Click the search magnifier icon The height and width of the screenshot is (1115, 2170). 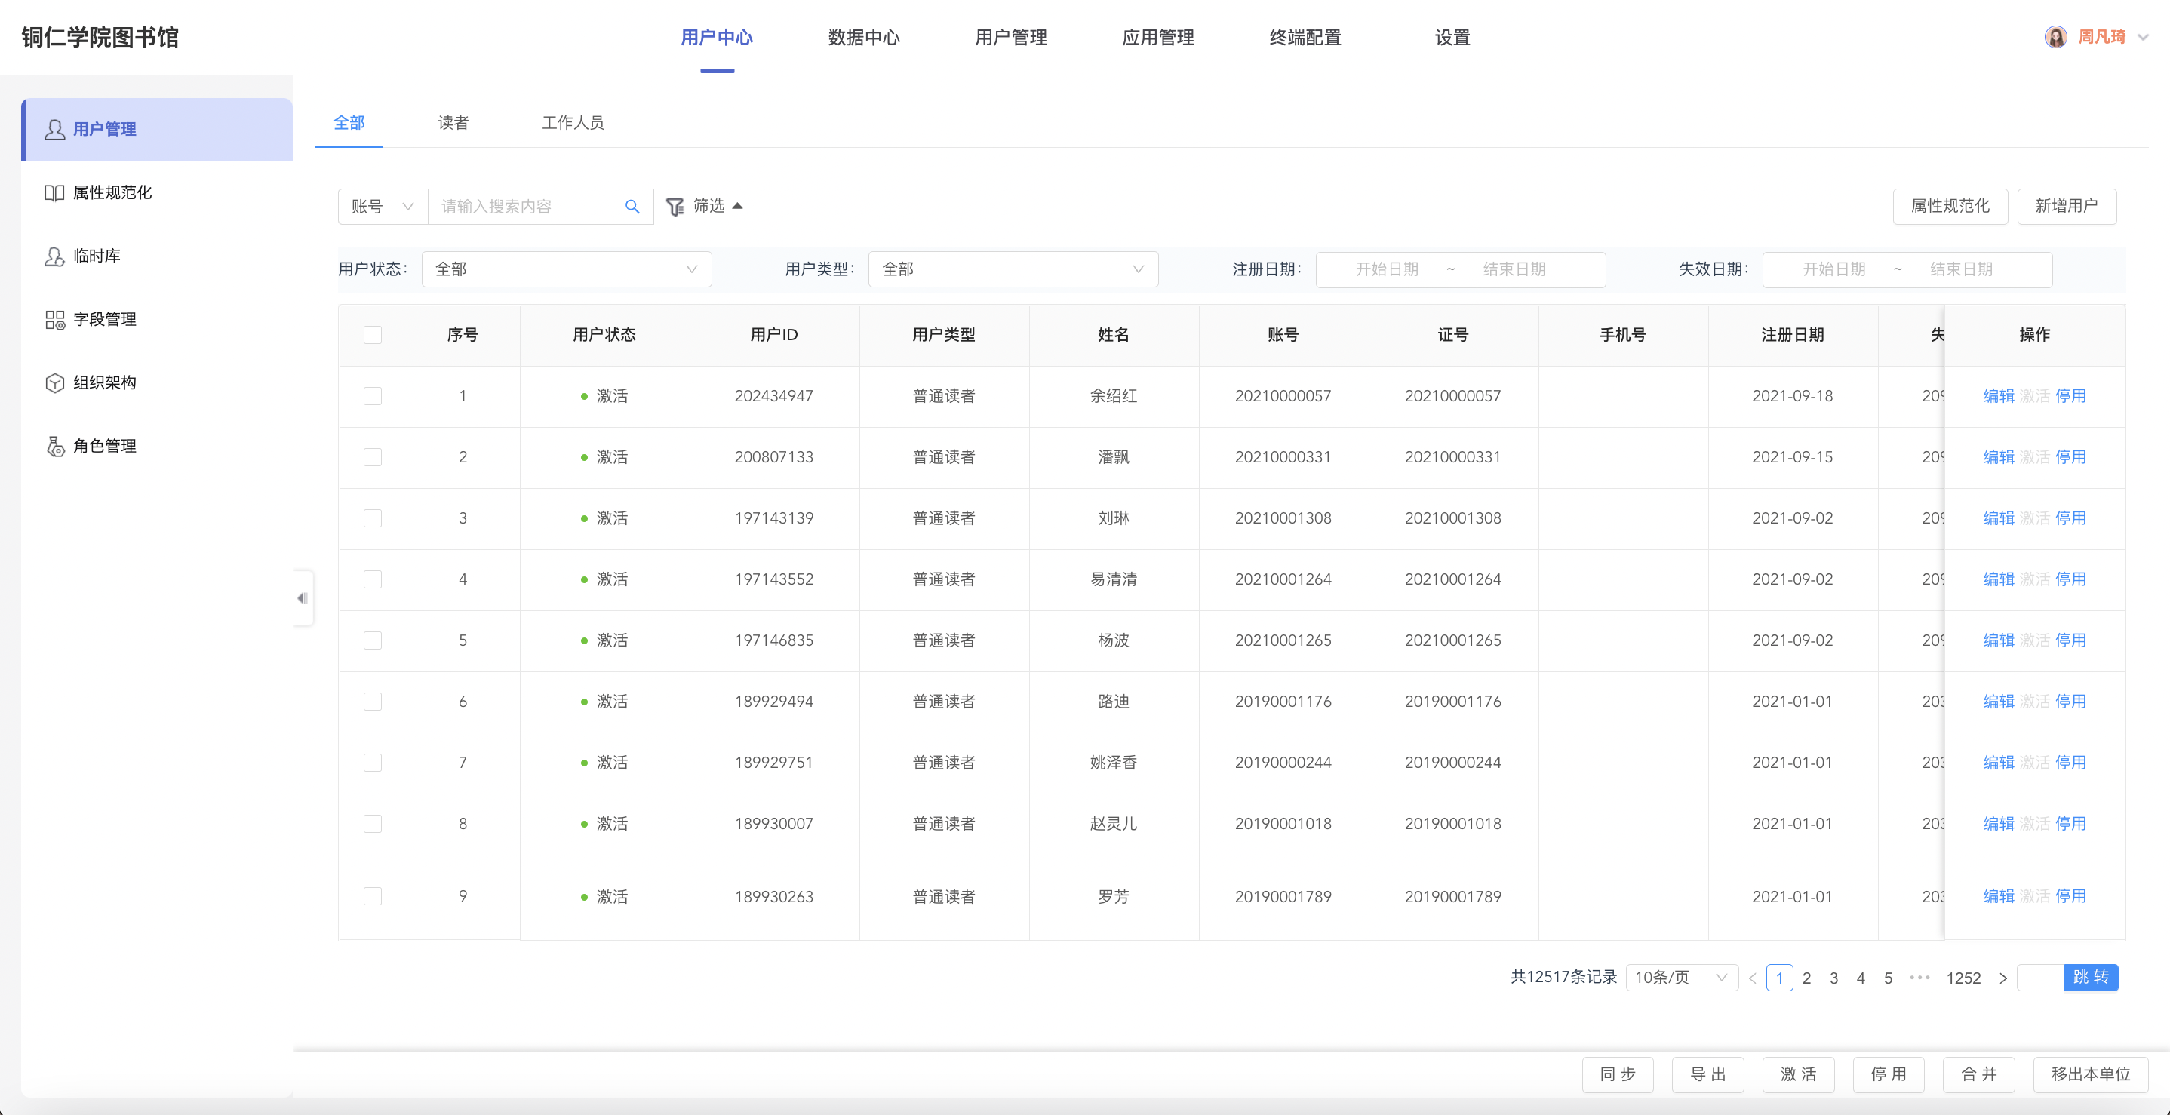[x=632, y=206]
